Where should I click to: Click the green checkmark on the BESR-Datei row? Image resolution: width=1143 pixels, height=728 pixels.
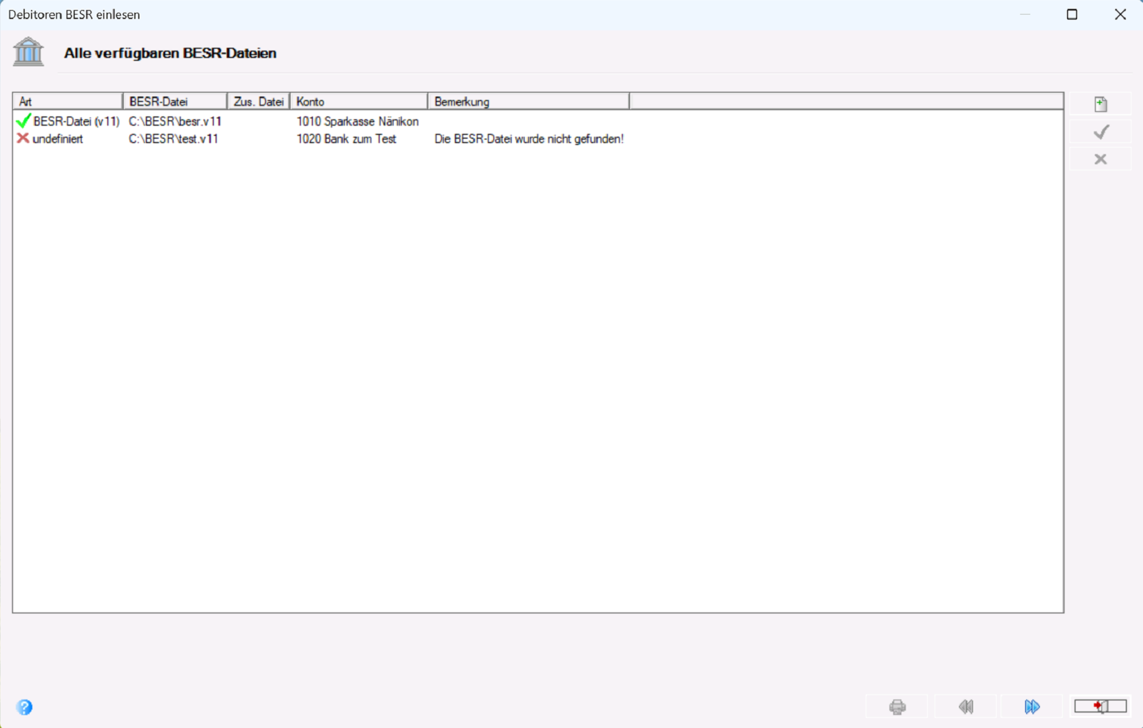click(23, 120)
